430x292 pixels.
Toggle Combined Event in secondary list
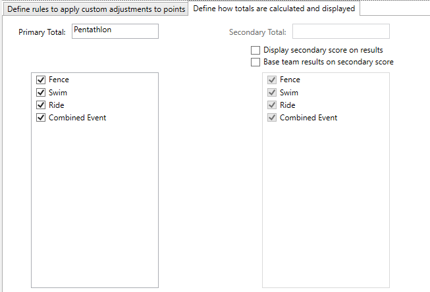(x=272, y=118)
